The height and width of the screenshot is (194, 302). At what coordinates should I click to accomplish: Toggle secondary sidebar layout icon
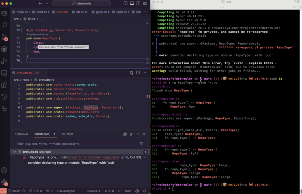click(x=138, y=3)
